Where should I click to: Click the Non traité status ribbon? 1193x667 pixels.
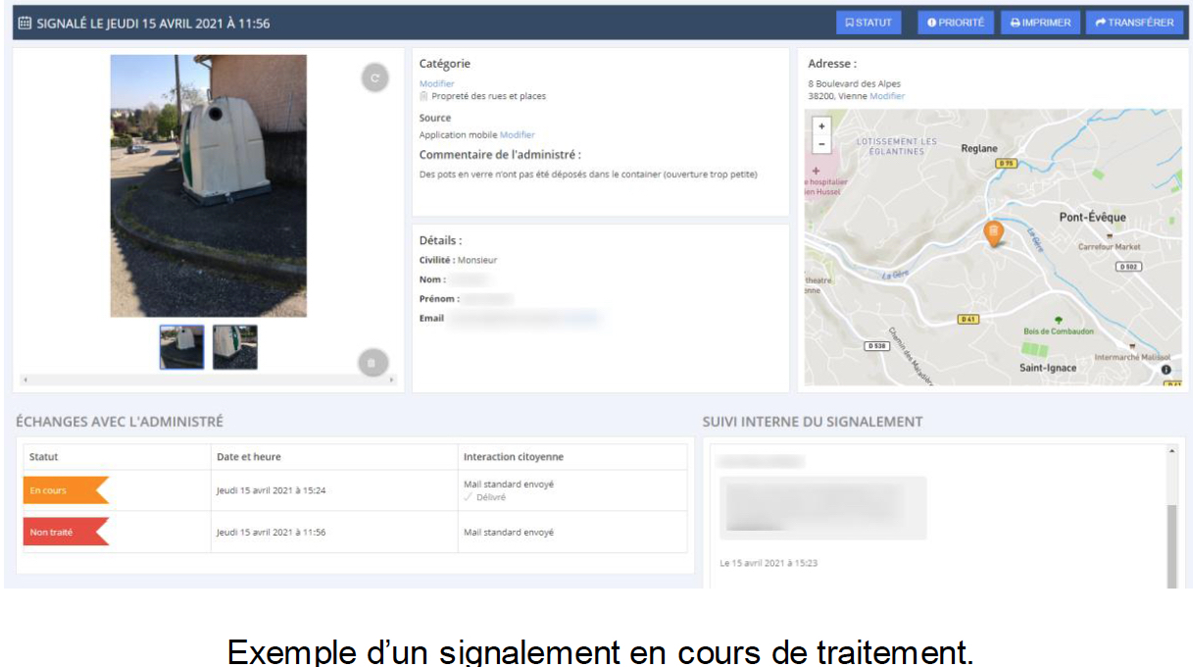[66, 532]
